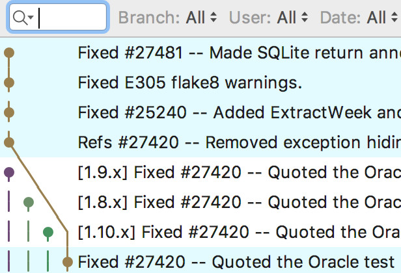Select the [1.9.x] Fixed #27420 commit
Image resolution: width=401 pixels, height=273 pixels.
pyautogui.click(x=200, y=172)
